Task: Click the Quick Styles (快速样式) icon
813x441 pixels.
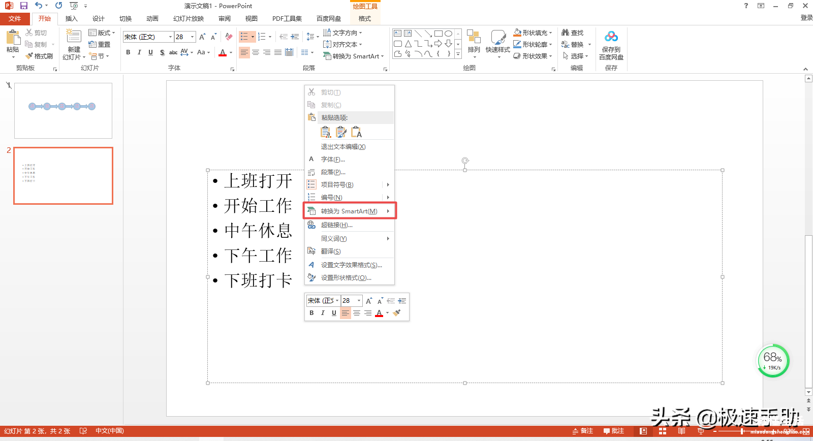Action: (x=498, y=37)
